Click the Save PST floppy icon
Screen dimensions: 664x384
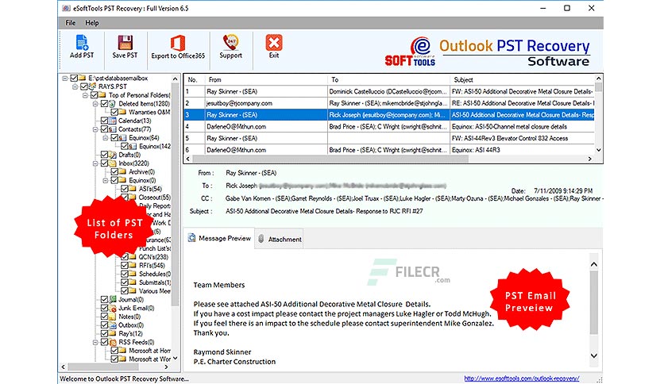coord(125,43)
